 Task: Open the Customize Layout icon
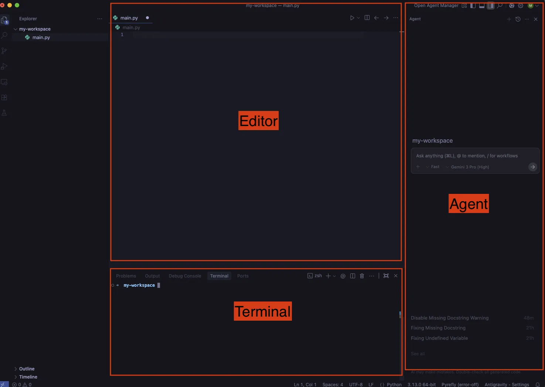click(x=464, y=6)
